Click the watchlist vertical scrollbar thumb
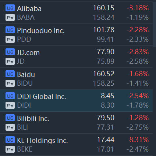This screenshot has height=156, width=156. coord(154,25)
